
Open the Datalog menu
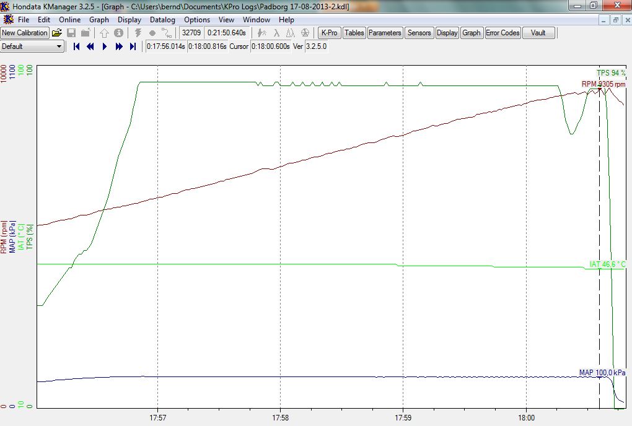click(x=162, y=20)
